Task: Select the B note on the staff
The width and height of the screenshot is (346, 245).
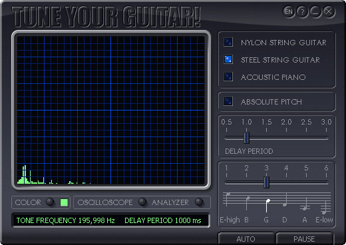Action: [x=248, y=203]
